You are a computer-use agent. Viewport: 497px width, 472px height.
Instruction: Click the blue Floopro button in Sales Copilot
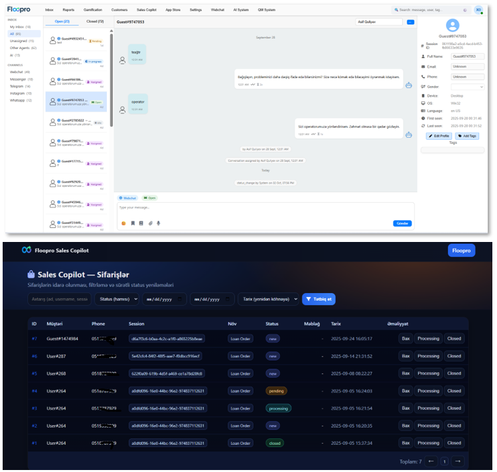pyautogui.click(x=462, y=251)
